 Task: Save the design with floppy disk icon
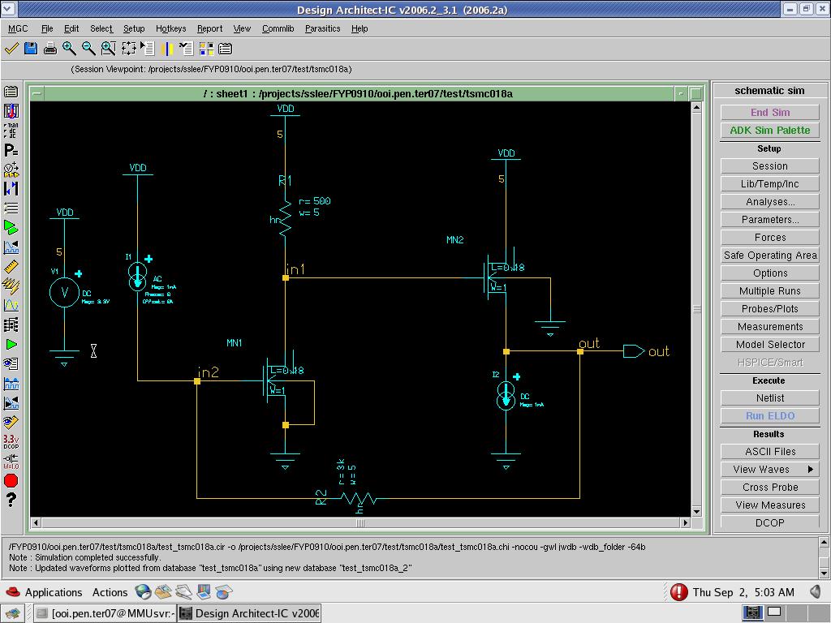click(x=31, y=49)
